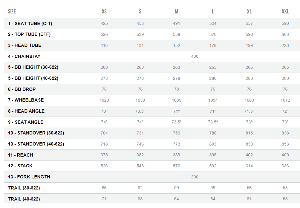
Task: Click the reach value 409
Action: 285,155
